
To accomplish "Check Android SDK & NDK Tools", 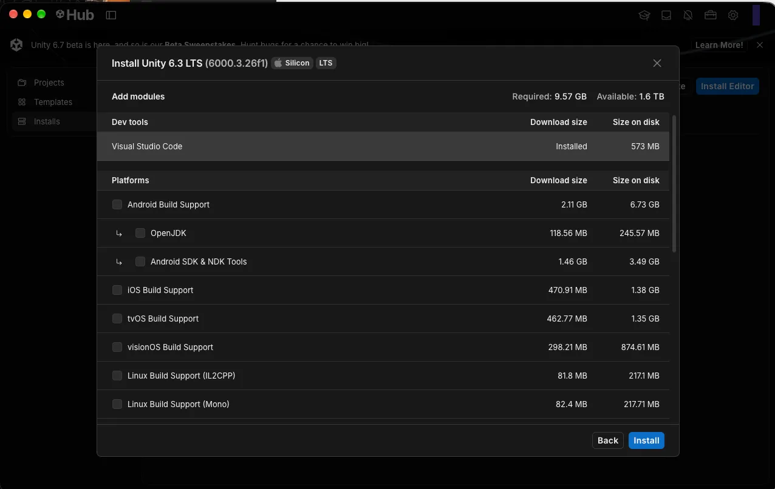I will pyautogui.click(x=140, y=261).
